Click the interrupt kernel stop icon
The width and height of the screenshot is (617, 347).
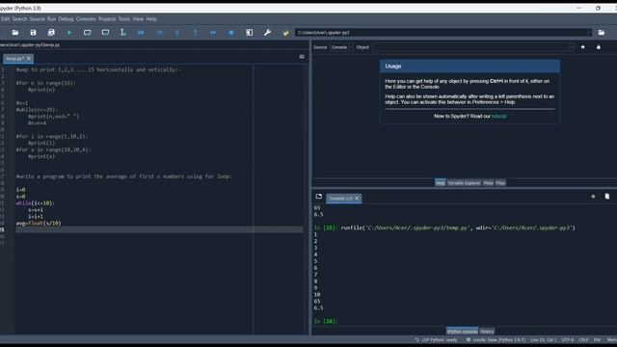click(x=593, y=197)
